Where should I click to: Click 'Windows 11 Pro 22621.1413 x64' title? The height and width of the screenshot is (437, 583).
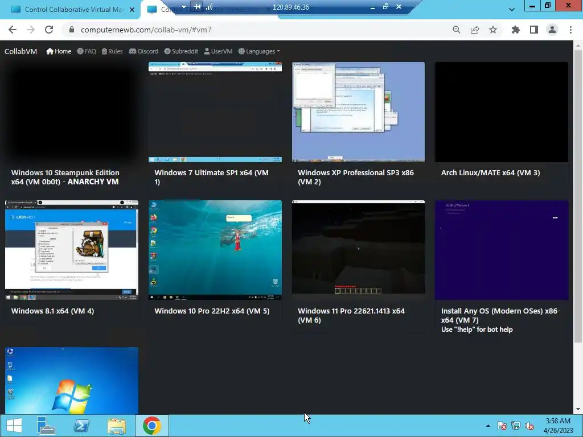351,311
